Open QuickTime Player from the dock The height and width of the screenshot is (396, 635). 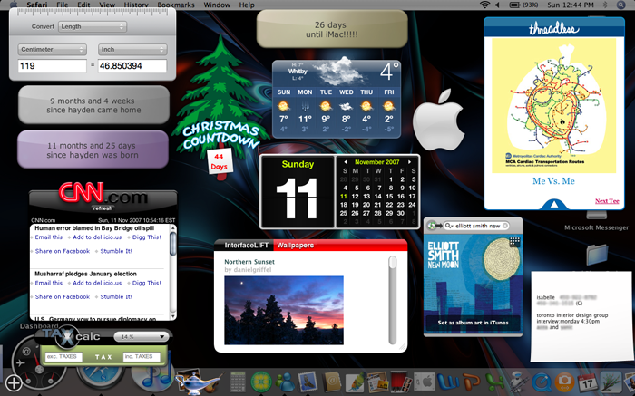(542, 382)
